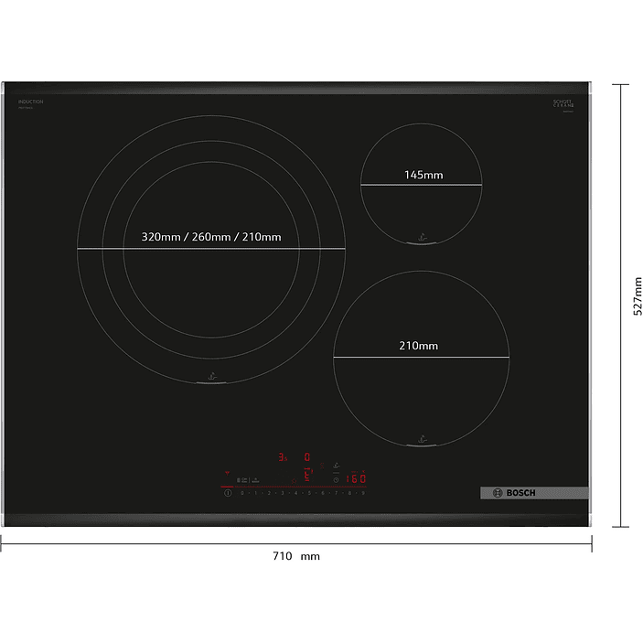Screen dimensions: 643x643
Task: Tap the red 3 zone display
Action: pos(283,455)
